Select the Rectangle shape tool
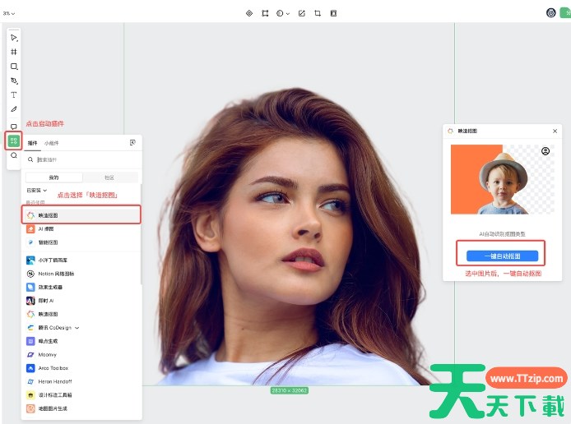This screenshot has width=571, height=424. coord(13,67)
